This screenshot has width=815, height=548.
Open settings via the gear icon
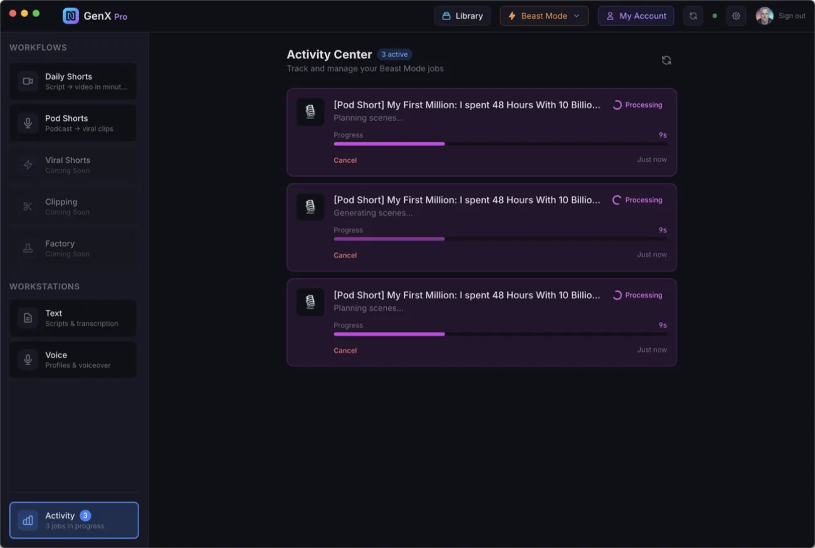tap(736, 16)
